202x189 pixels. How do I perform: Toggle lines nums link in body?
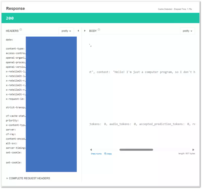[x=96, y=154]
